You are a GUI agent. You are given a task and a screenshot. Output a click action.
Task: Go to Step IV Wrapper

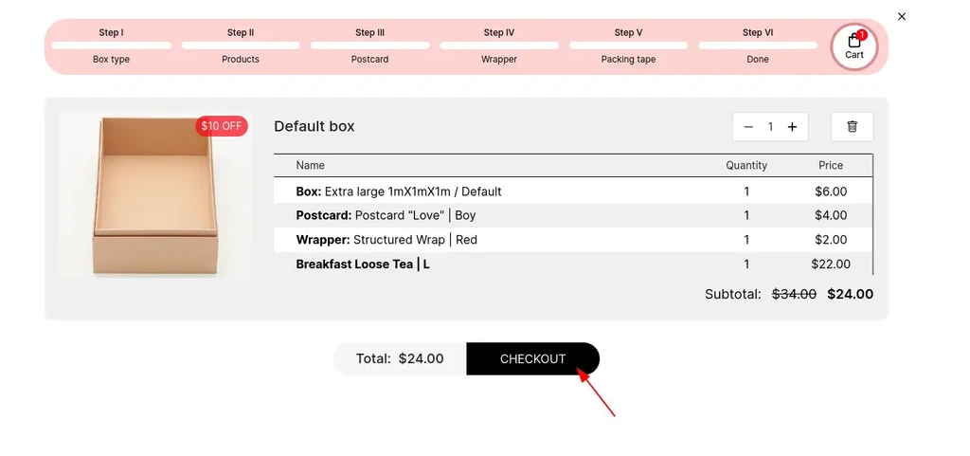[499, 46]
